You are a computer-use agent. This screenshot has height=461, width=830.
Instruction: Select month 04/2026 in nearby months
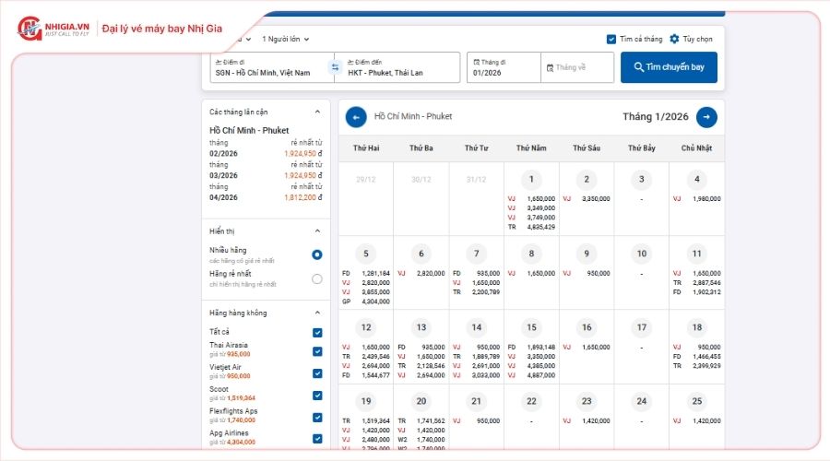coord(224,197)
